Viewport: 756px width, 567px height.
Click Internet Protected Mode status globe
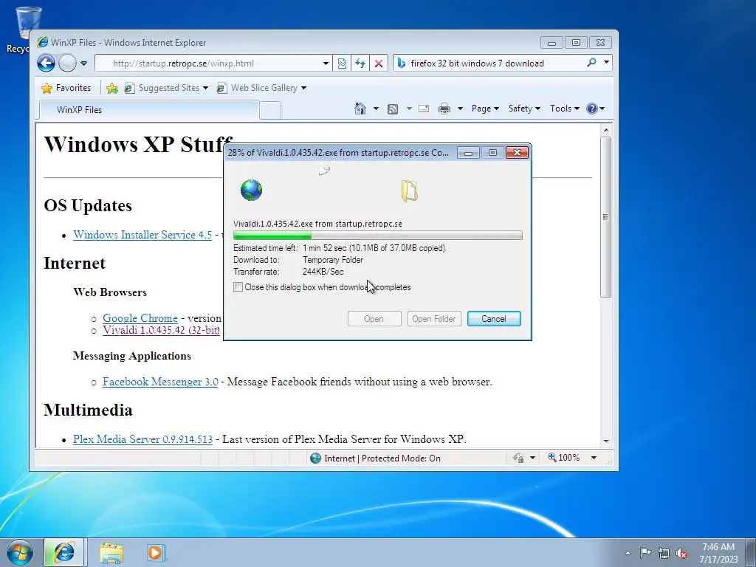tap(315, 458)
